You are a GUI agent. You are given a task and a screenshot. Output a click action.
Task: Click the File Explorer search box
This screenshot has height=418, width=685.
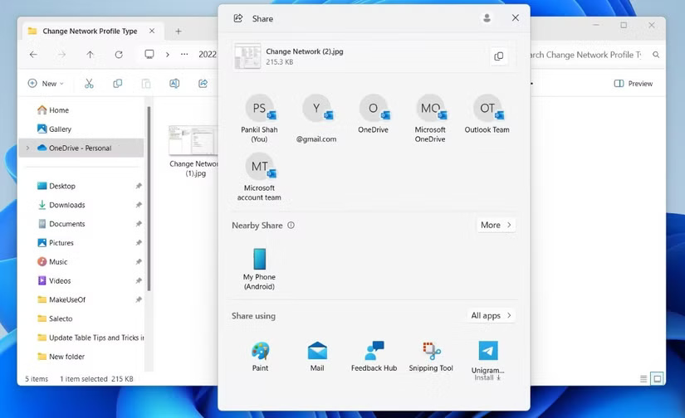[590, 55]
